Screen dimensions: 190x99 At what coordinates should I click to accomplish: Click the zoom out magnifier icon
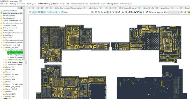(113, 12)
